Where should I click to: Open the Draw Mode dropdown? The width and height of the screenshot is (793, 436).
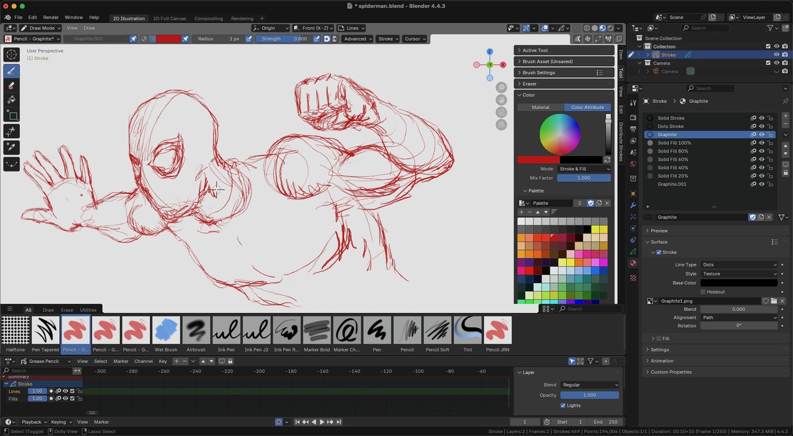(x=40, y=28)
